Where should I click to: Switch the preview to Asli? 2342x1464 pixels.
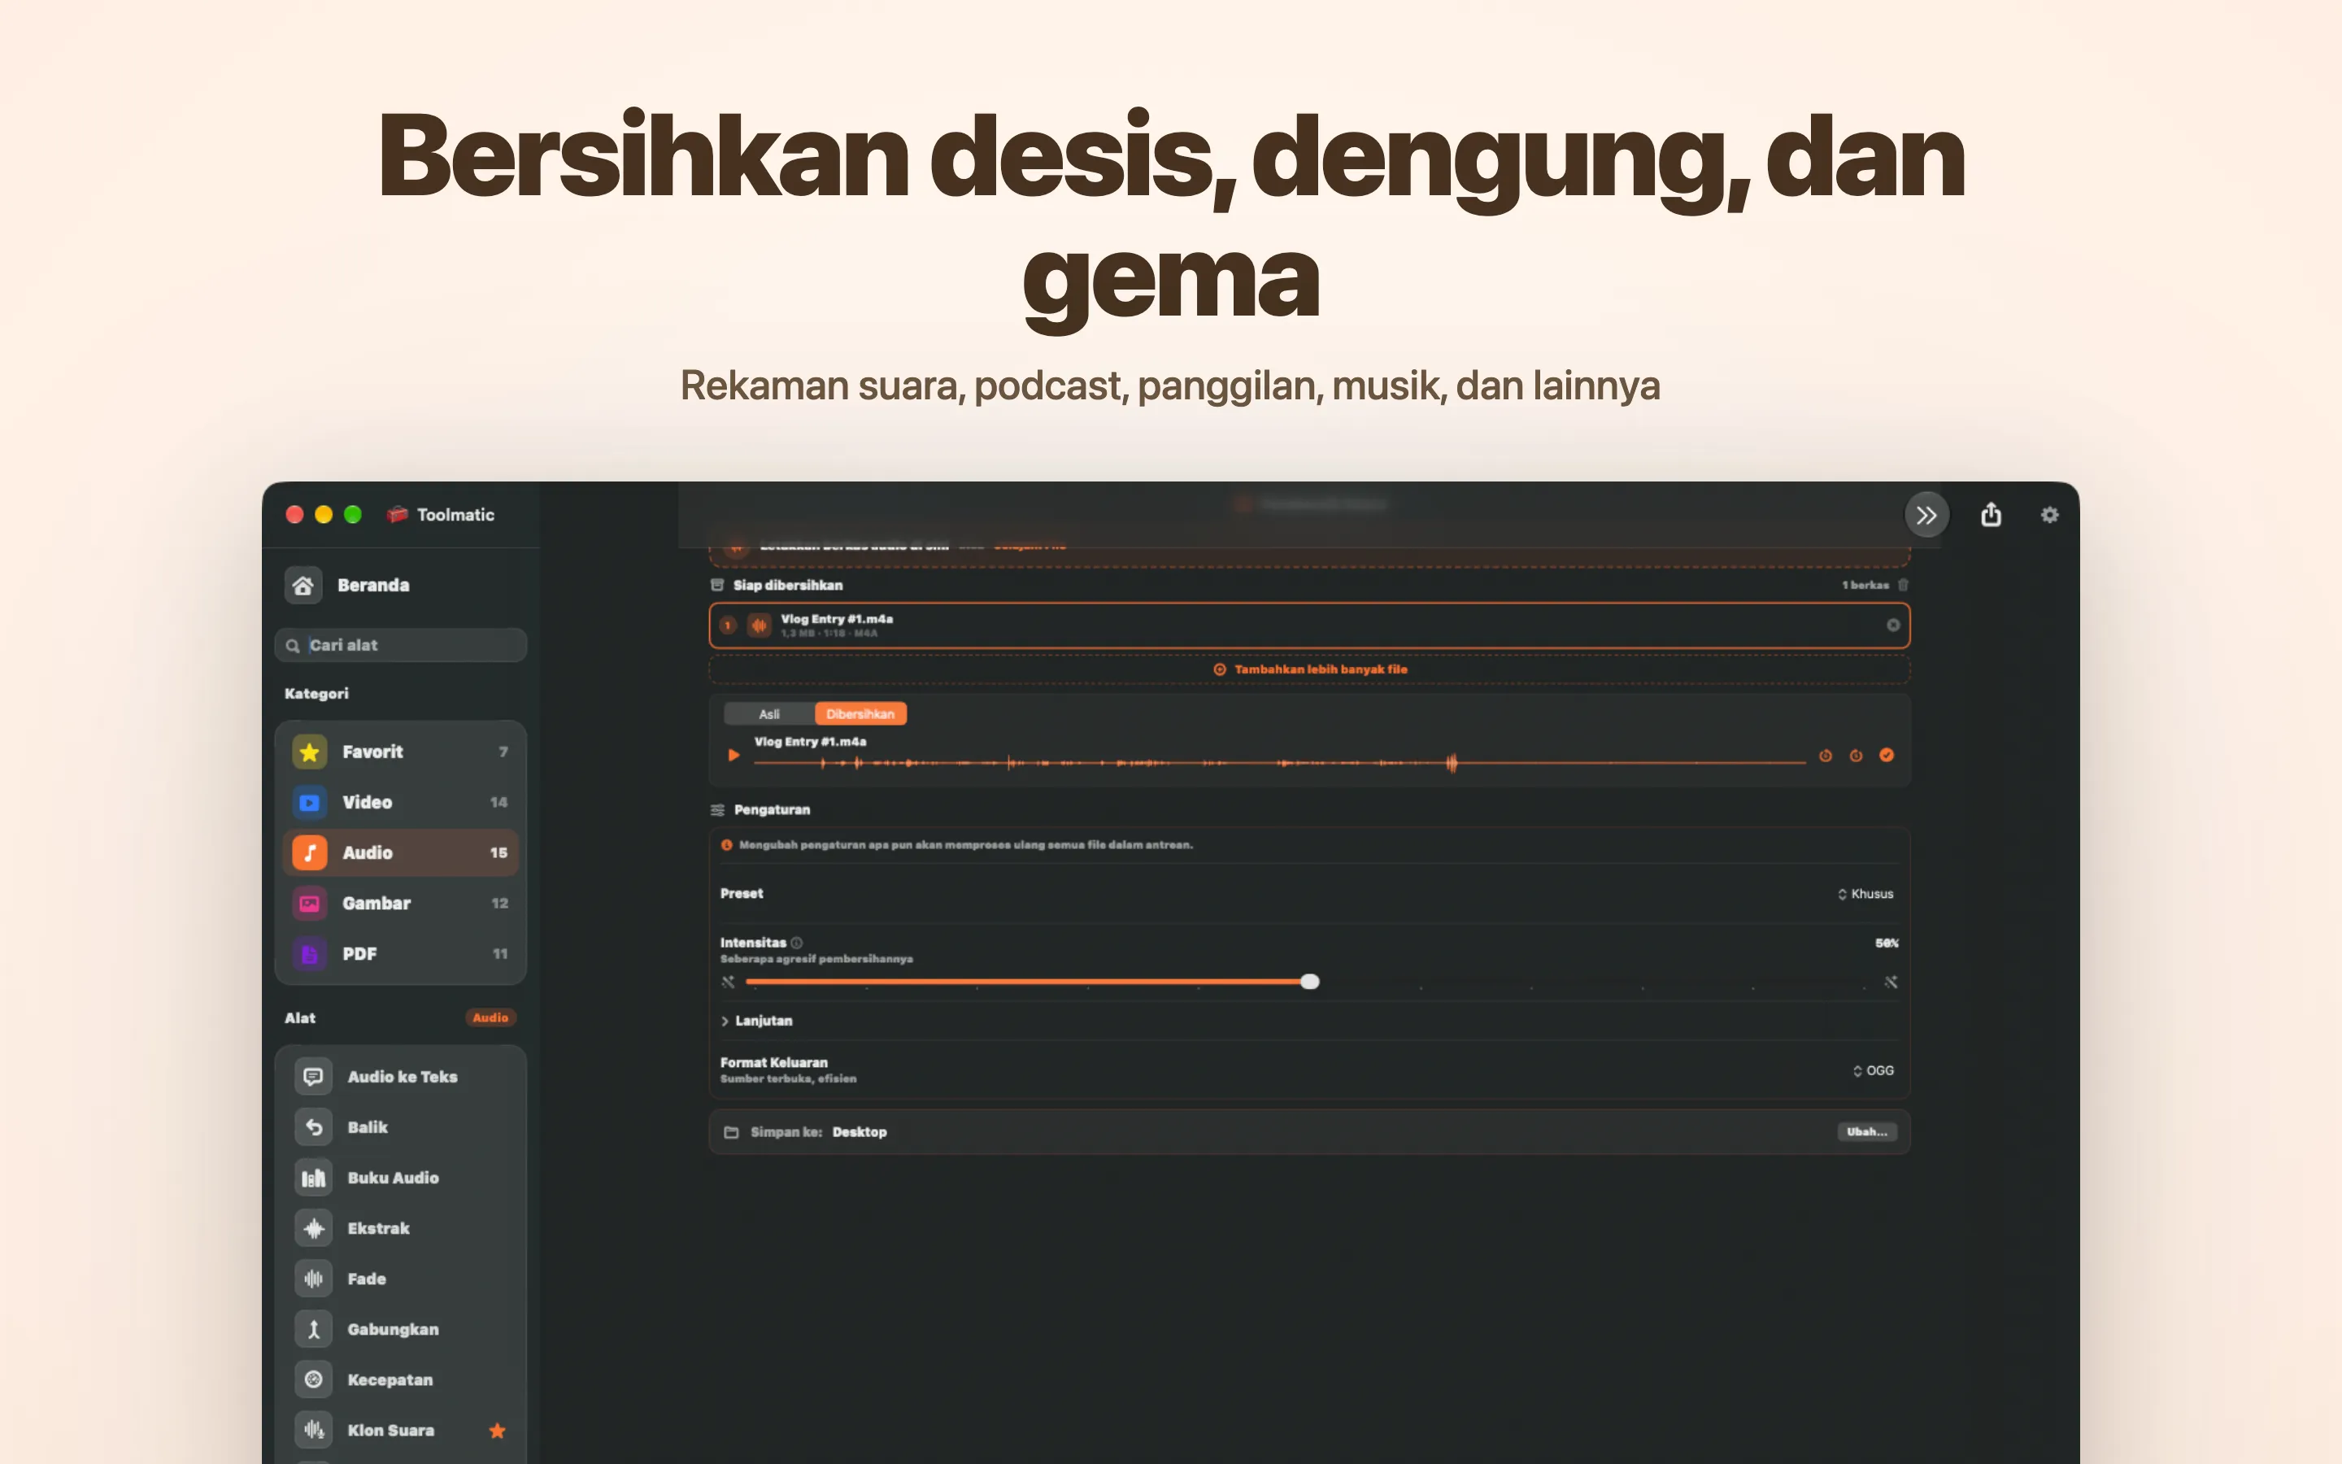tap(769, 713)
